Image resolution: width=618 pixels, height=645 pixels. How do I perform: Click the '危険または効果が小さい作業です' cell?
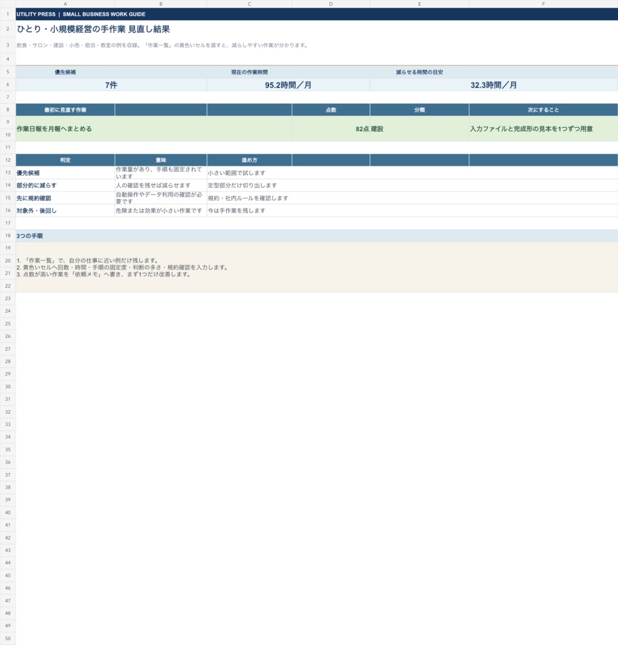pyautogui.click(x=161, y=210)
